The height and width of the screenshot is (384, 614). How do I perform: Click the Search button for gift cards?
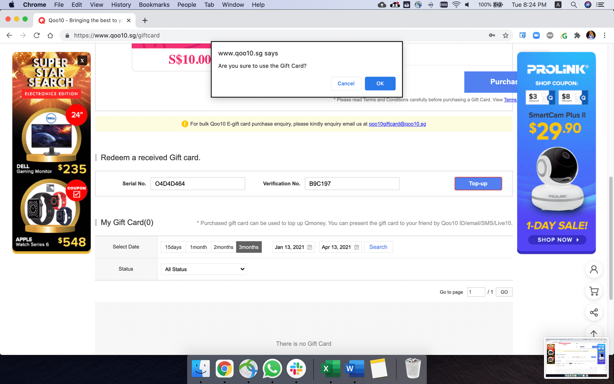[378, 247]
